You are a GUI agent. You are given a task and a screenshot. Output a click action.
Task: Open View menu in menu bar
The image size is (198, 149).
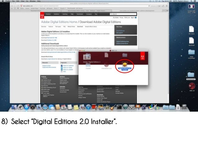[23, 1]
